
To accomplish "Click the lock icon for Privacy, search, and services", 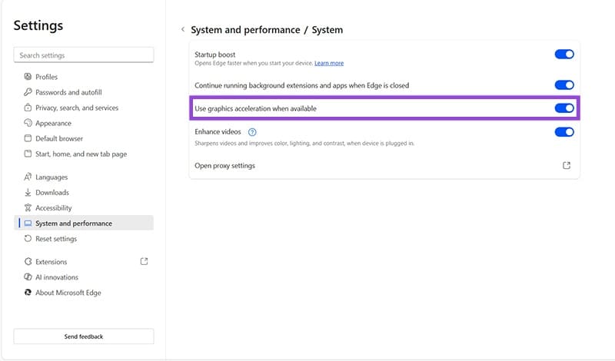I will (x=28, y=108).
